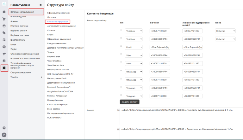This screenshot has width=243, height=140.
Task: Open Чеки Checkbox subsection
Action: [x=54, y=61]
